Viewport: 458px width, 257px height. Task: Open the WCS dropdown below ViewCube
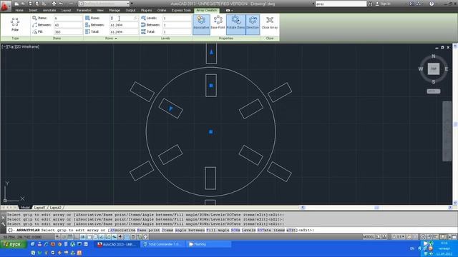pos(434,91)
